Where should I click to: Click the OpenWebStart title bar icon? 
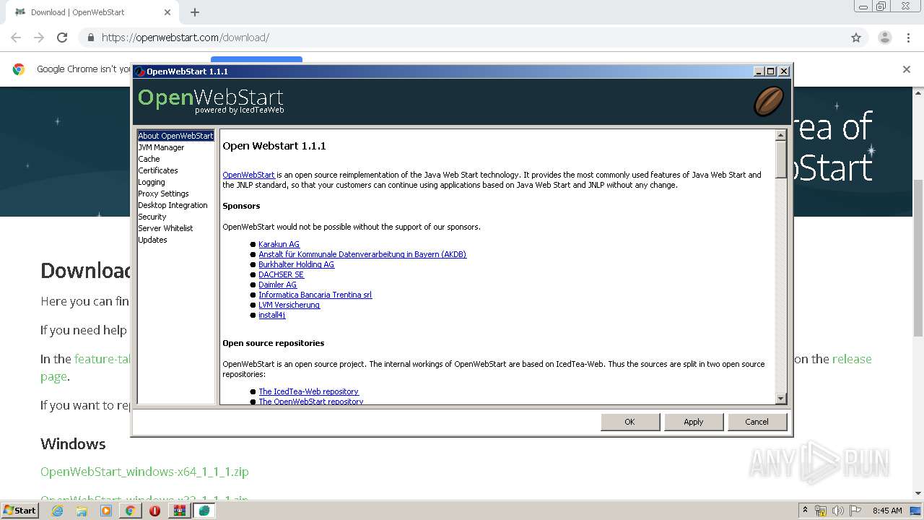click(x=140, y=71)
